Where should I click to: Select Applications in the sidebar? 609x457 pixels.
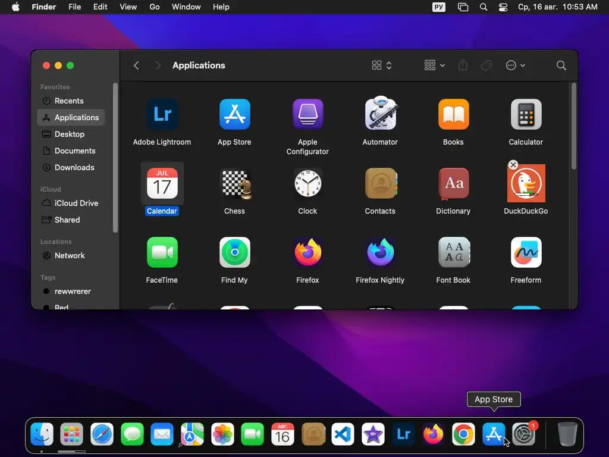pos(71,117)
